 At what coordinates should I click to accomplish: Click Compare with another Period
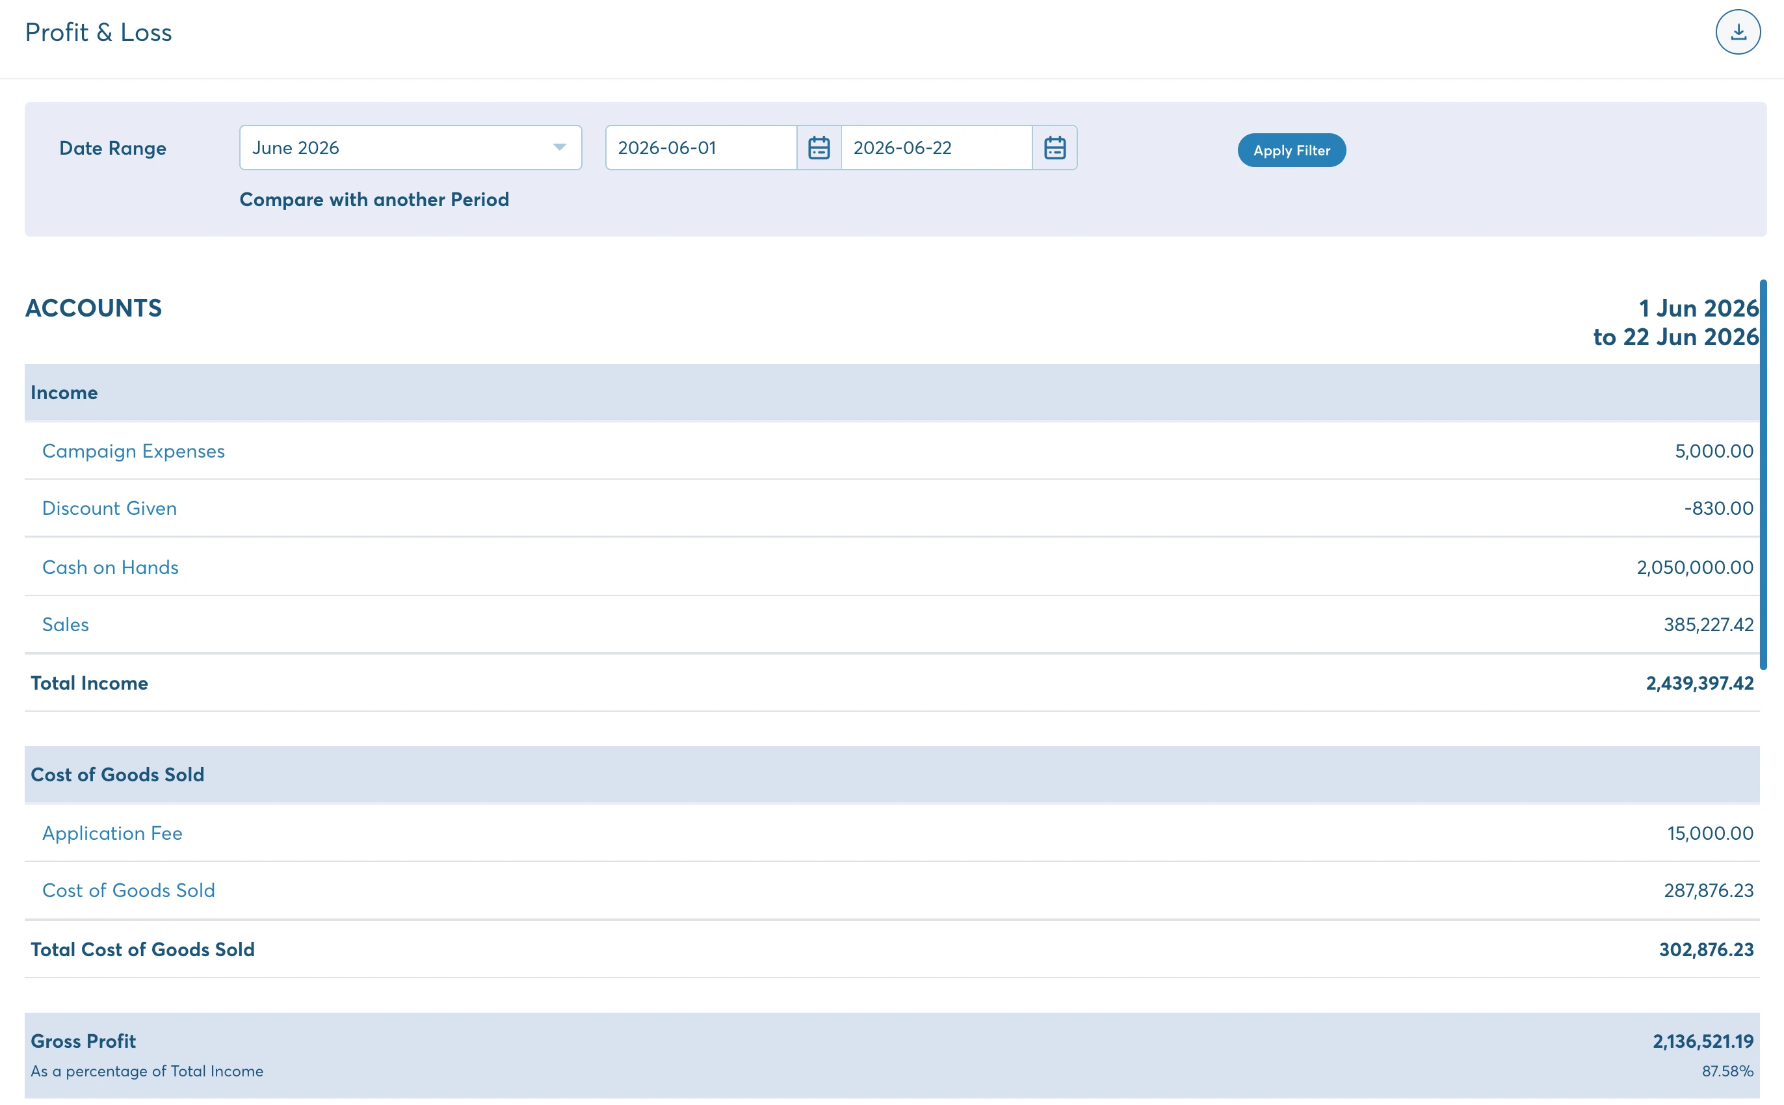click(x=374, y=200)
